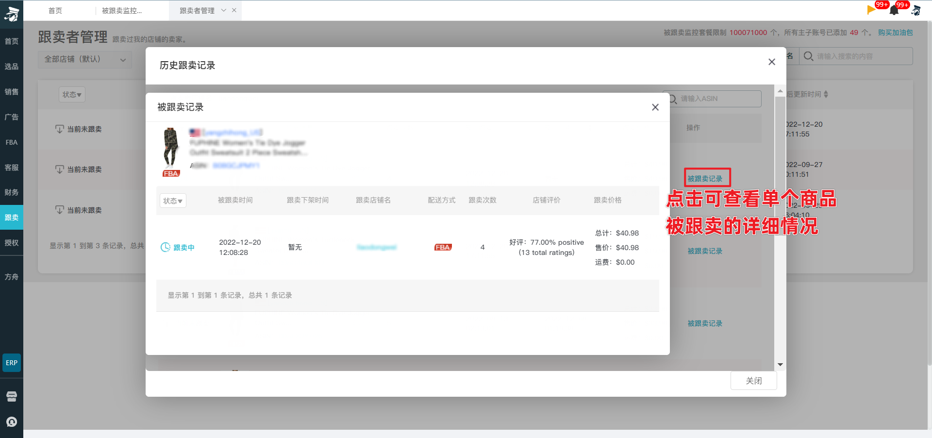Close the 跟卖者管理 tab with X
Screen dimensions: 932x438
pos(234,10)
